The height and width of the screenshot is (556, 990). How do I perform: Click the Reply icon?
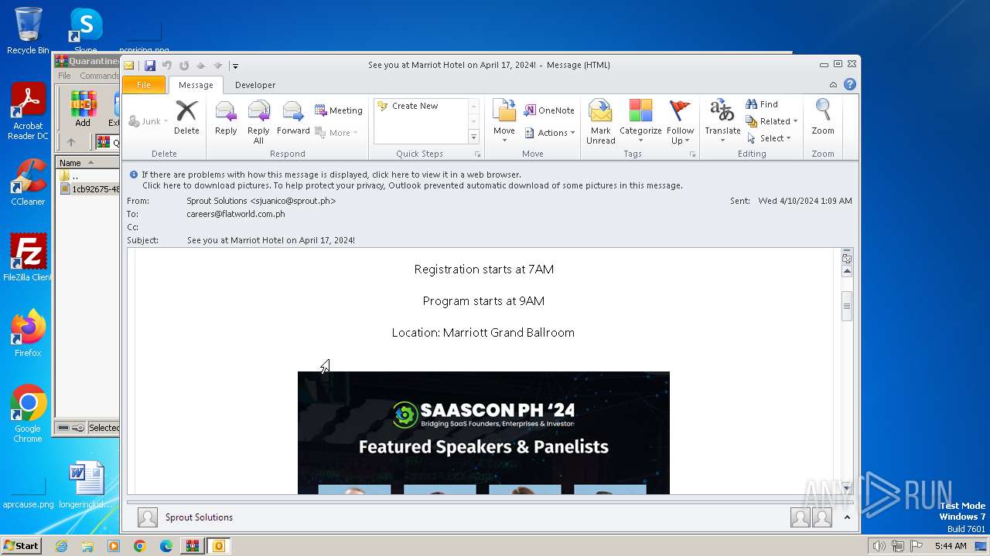tap(226, 117)
